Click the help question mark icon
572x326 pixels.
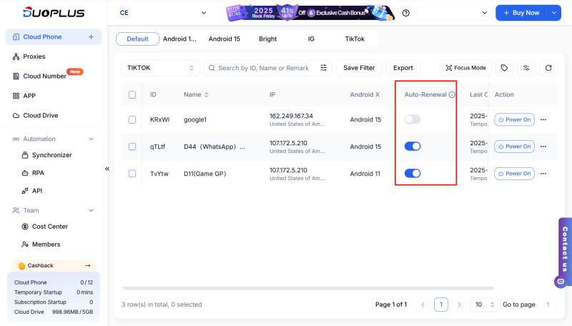tap(406, 13)
